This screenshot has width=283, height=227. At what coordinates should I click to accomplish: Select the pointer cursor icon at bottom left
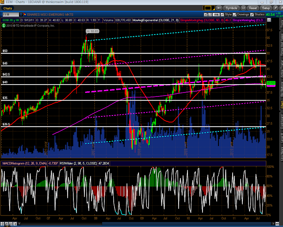click(15, 224)
